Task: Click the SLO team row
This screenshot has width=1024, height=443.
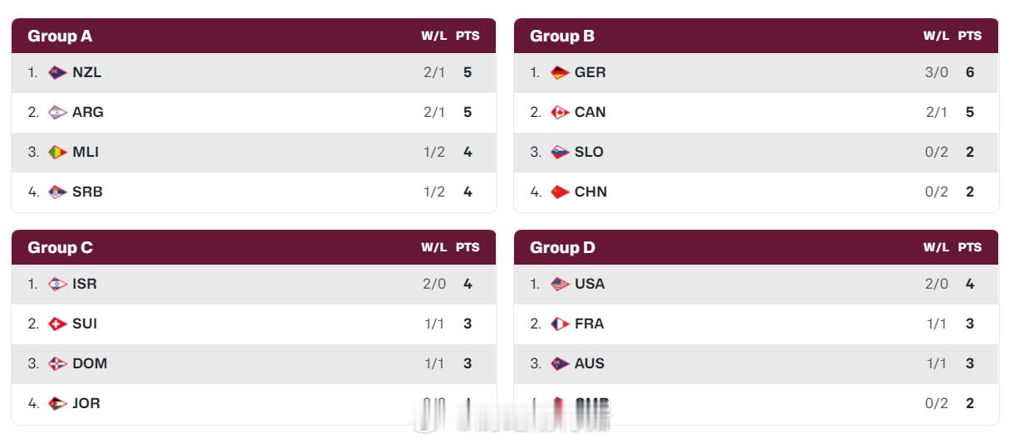Action: 756,152
